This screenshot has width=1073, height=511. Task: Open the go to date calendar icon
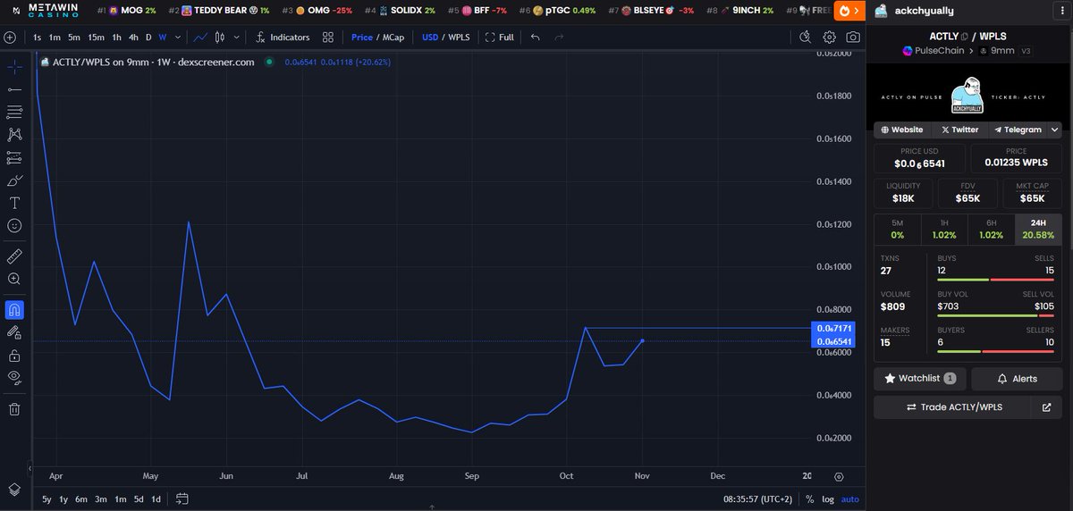(x=182, y=498)
